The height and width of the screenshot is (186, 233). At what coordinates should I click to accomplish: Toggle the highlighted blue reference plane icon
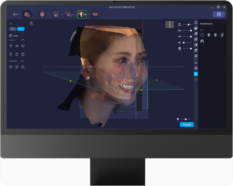pyautogui.click(x=196, y=74)
